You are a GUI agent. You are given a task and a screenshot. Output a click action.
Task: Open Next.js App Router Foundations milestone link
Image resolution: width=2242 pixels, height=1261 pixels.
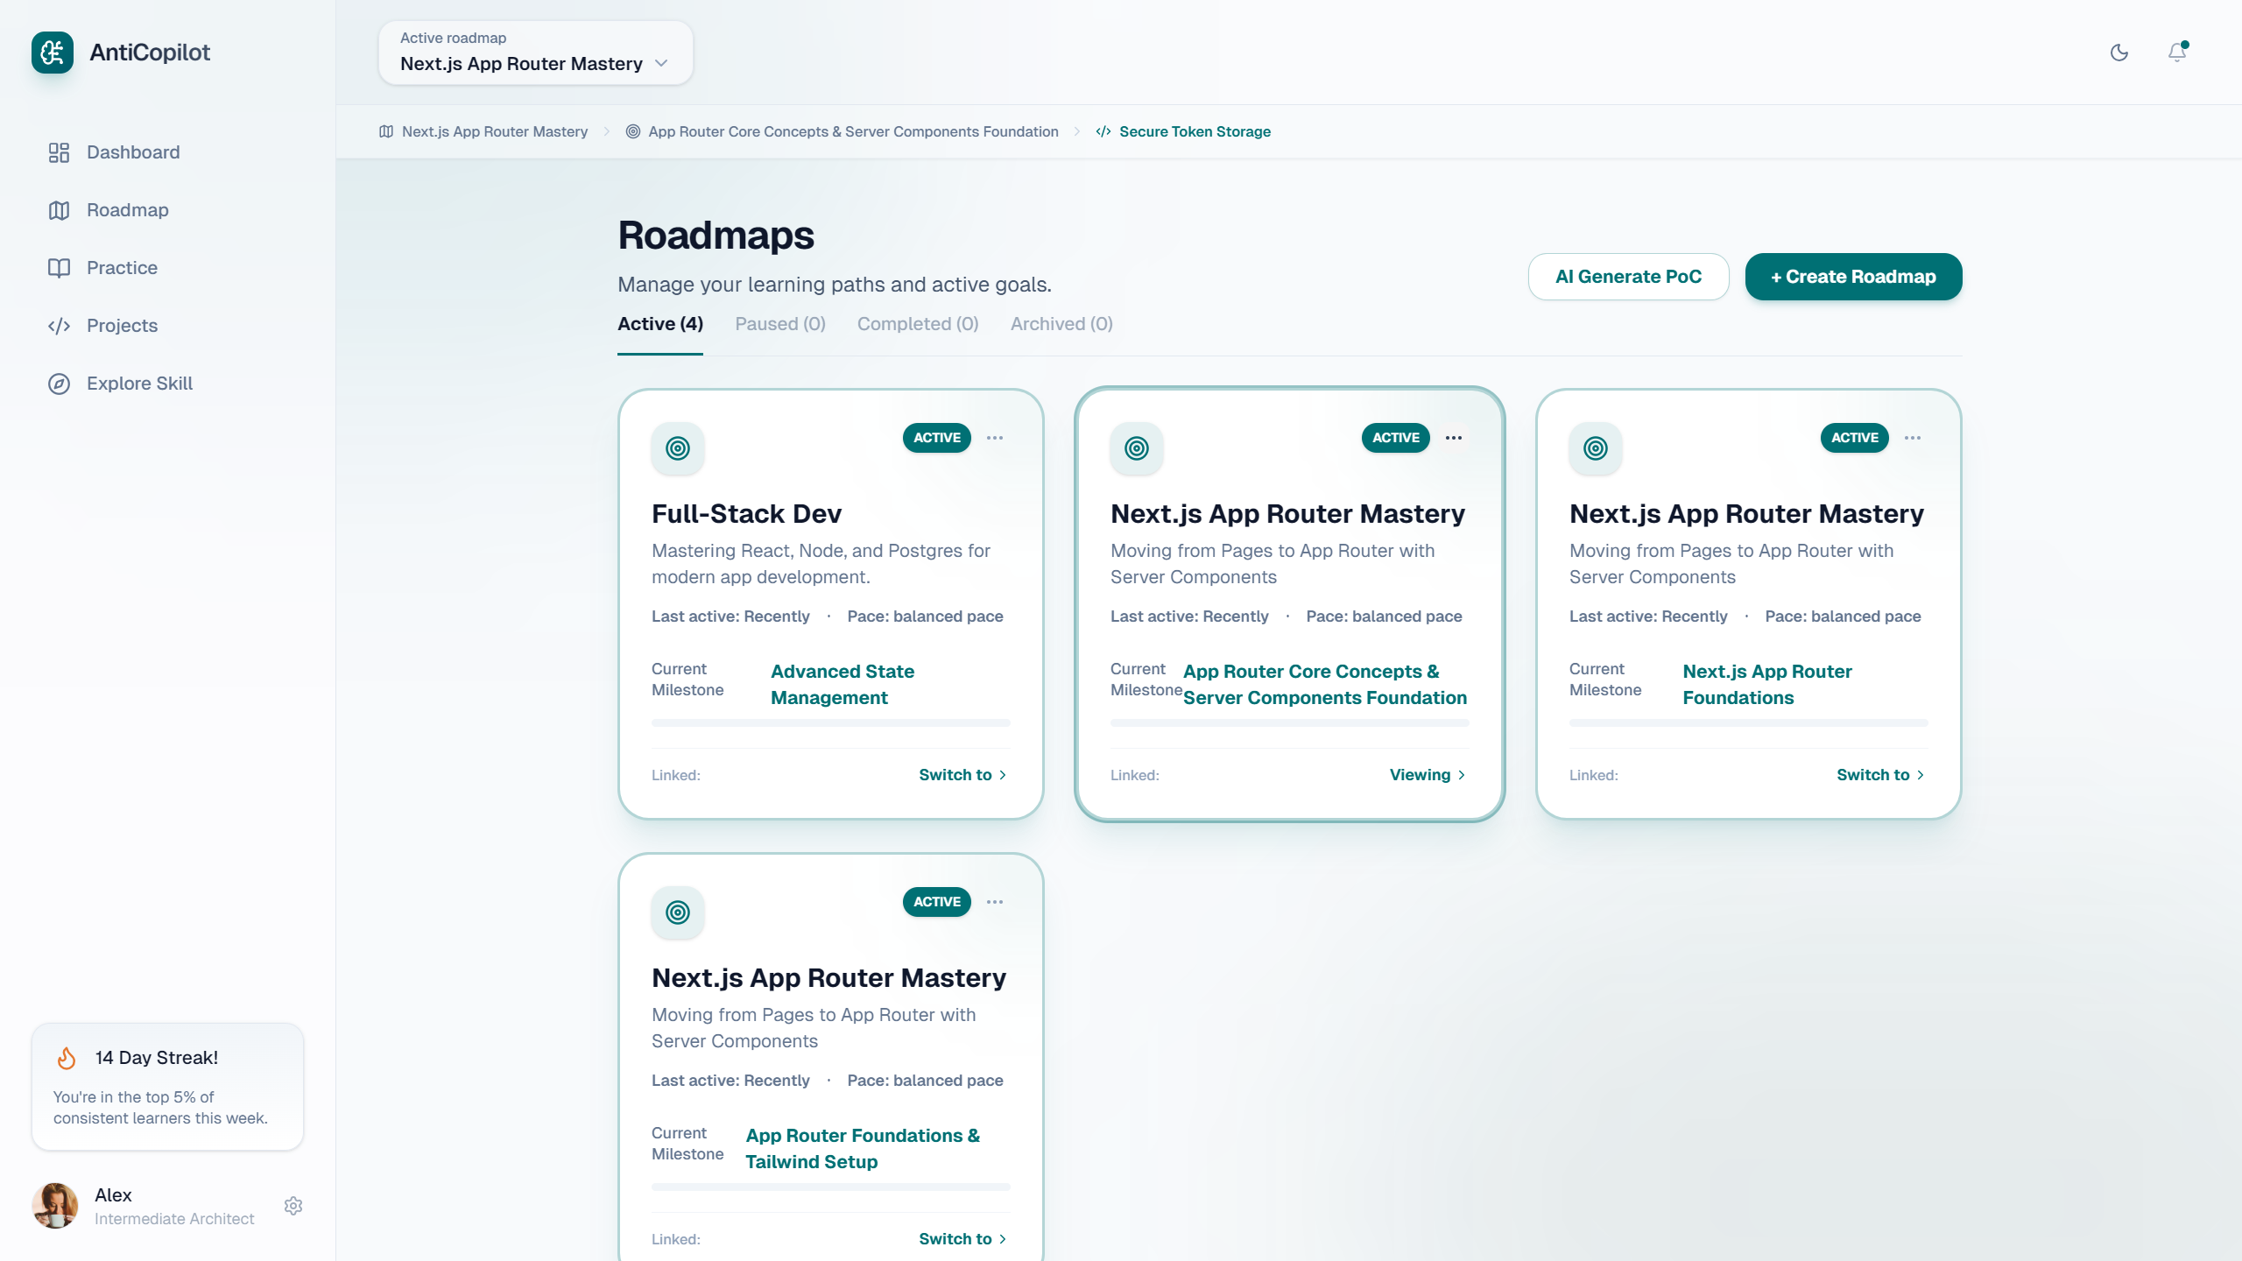coord(1767,685)
